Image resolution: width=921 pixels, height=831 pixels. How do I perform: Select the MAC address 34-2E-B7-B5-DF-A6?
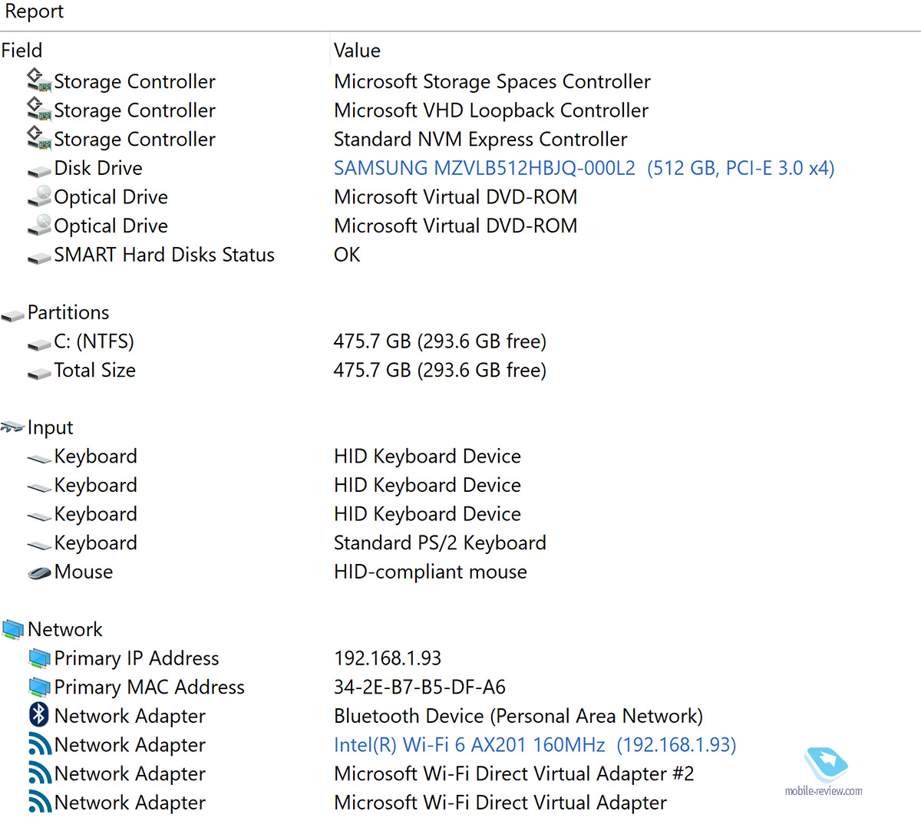click(x=420, y=687)
